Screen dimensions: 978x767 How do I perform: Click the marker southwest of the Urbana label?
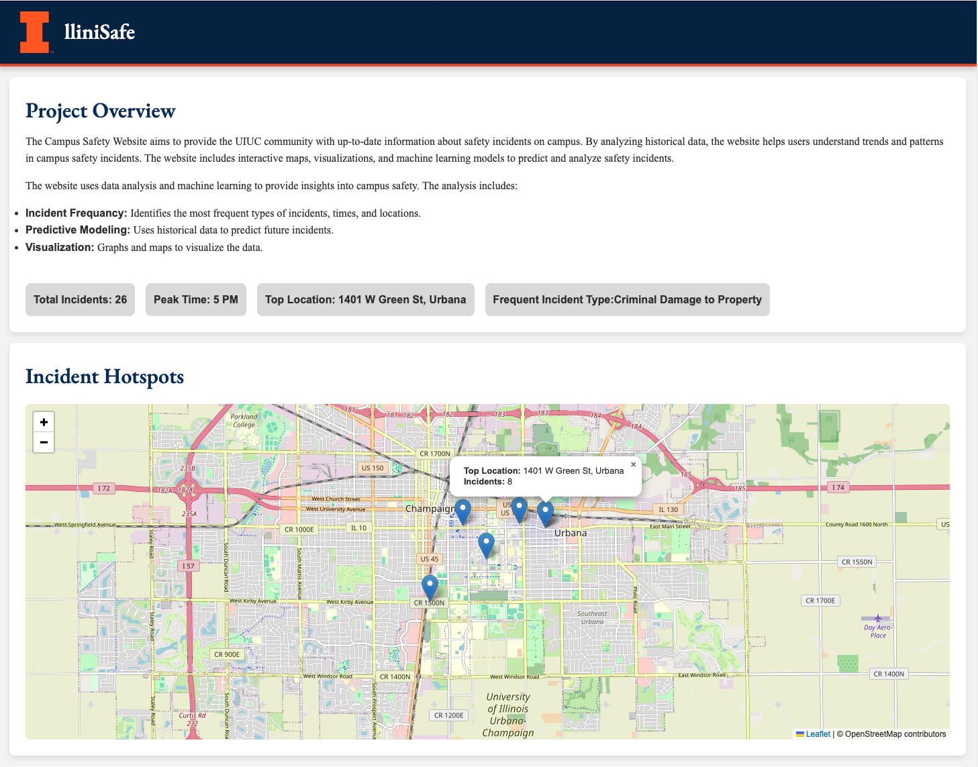coord(487,544)
